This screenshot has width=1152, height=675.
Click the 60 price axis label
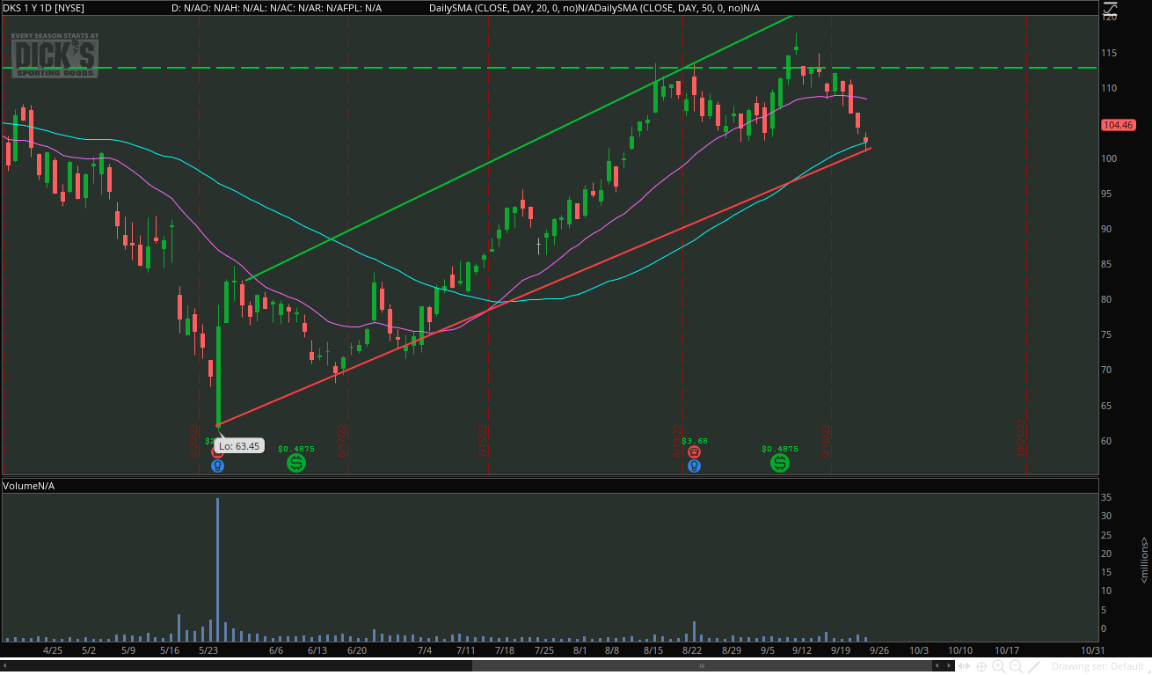pos(1107,441)
